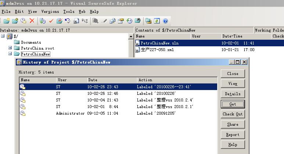
Task: Sort history by Date column header
Action: point(112,80)
